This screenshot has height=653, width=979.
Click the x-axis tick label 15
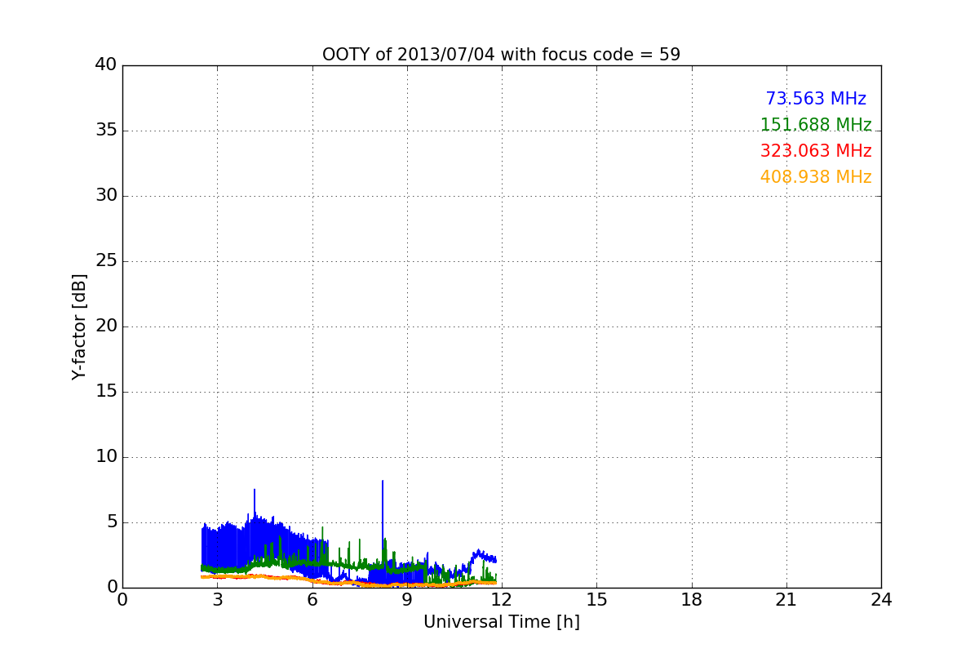point(596,600)
